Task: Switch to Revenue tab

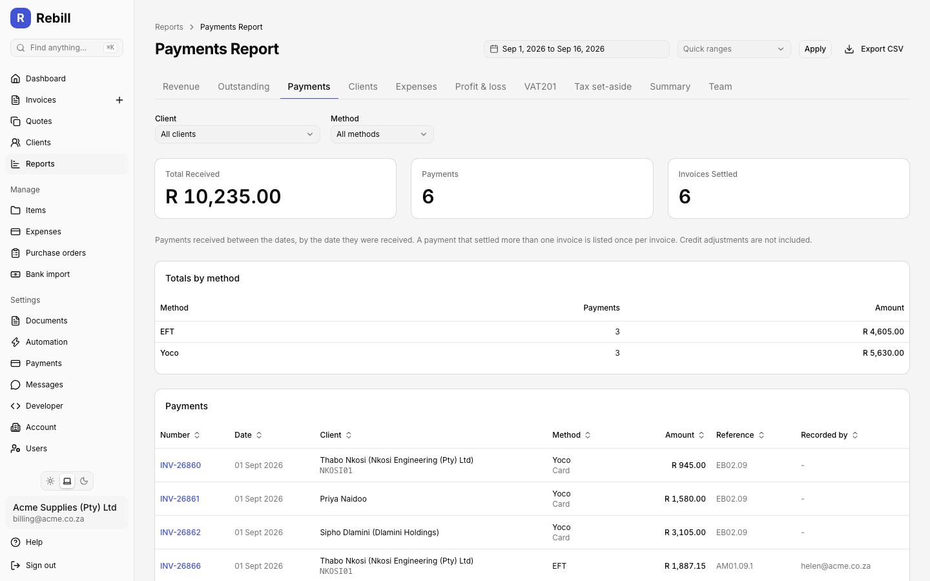Action: (x=181, y=87)
